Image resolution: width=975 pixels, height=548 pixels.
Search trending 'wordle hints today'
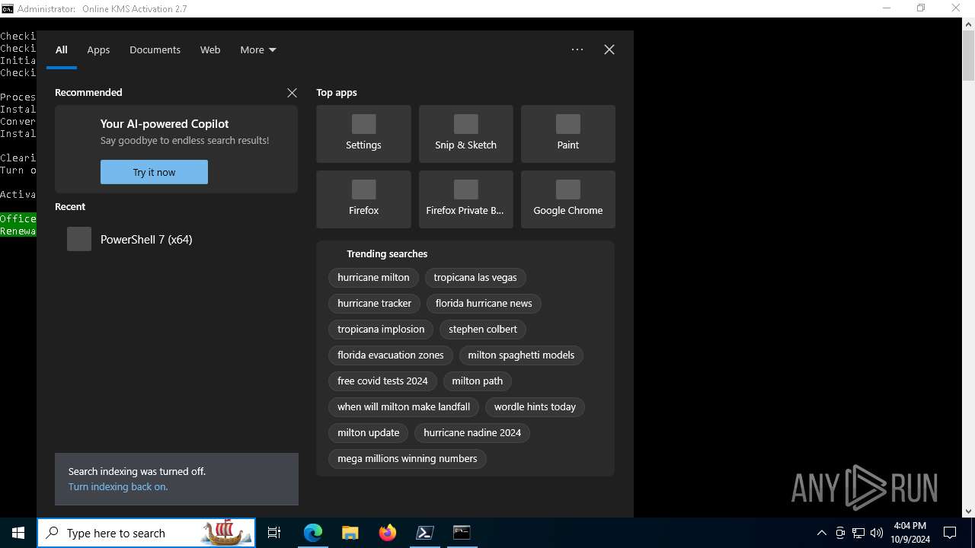click(x=535, y=407)
